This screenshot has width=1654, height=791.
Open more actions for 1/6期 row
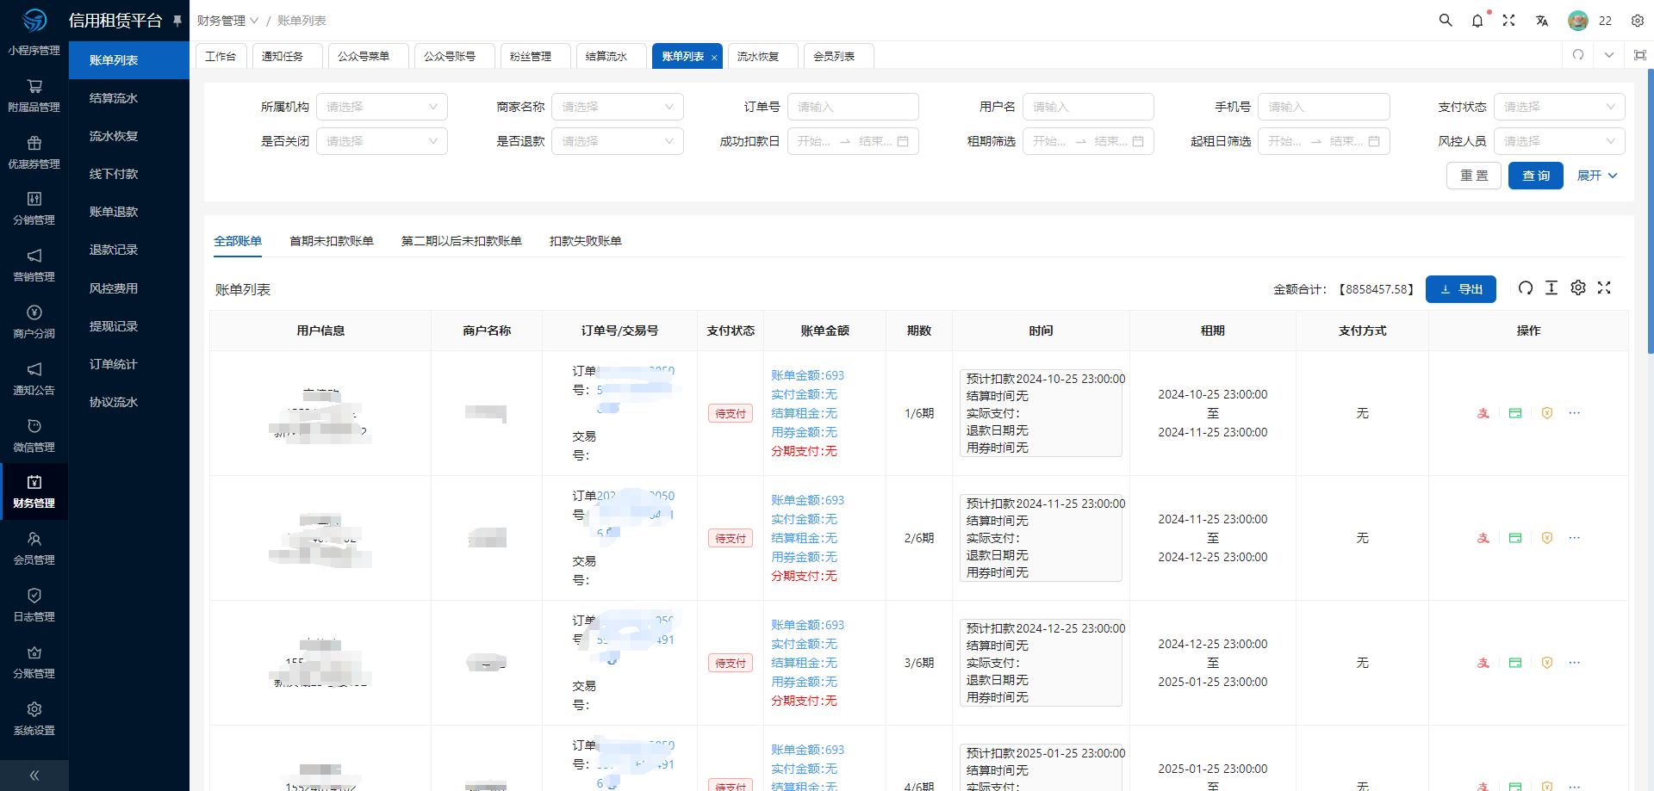(1575, 413)
